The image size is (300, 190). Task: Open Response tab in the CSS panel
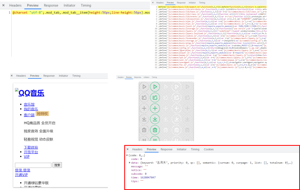pos(51,5)
